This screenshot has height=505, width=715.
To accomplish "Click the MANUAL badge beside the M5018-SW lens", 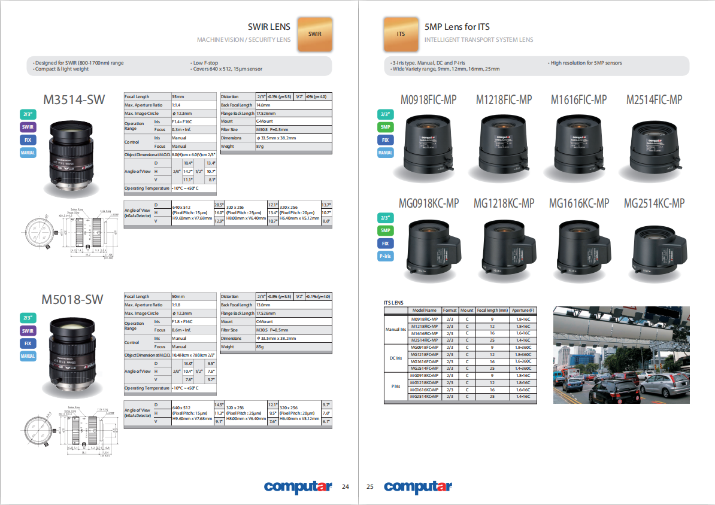I will tap(28, 356).
